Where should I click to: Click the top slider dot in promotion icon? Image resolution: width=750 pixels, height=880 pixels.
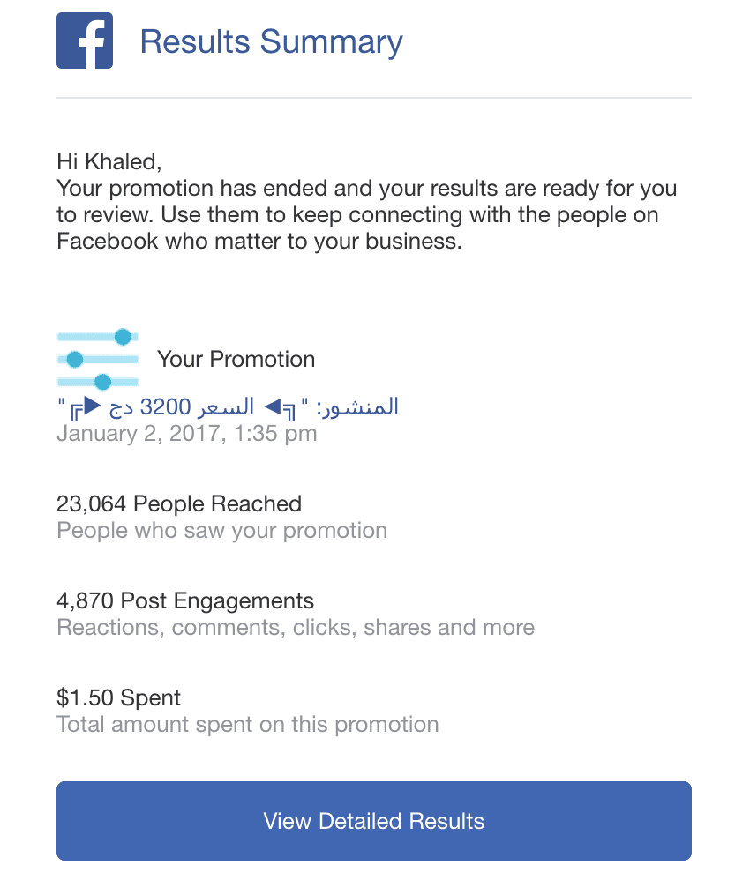tap(123, 336)
